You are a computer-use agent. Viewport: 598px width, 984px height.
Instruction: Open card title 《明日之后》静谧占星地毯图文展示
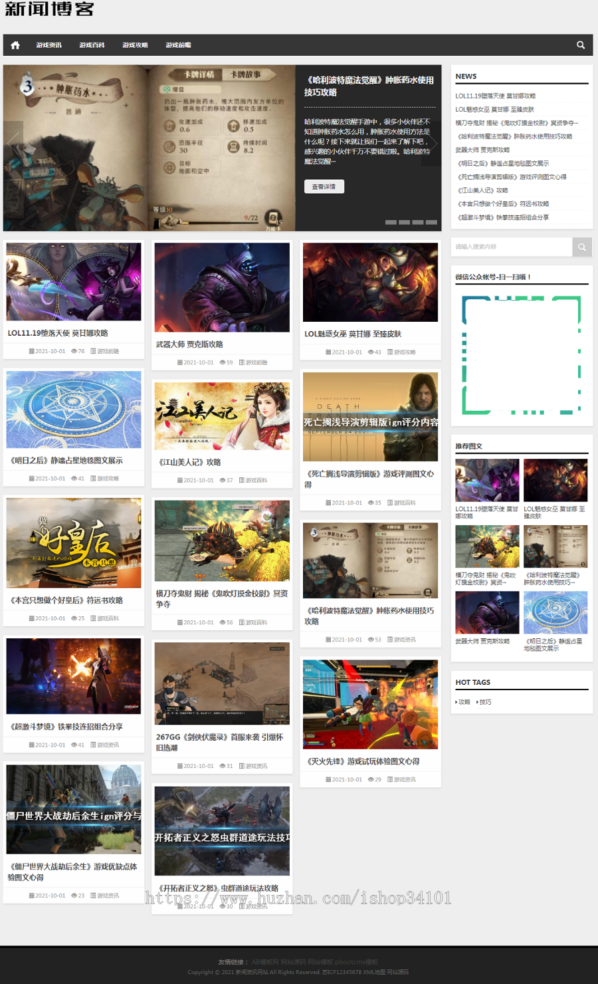65,461
